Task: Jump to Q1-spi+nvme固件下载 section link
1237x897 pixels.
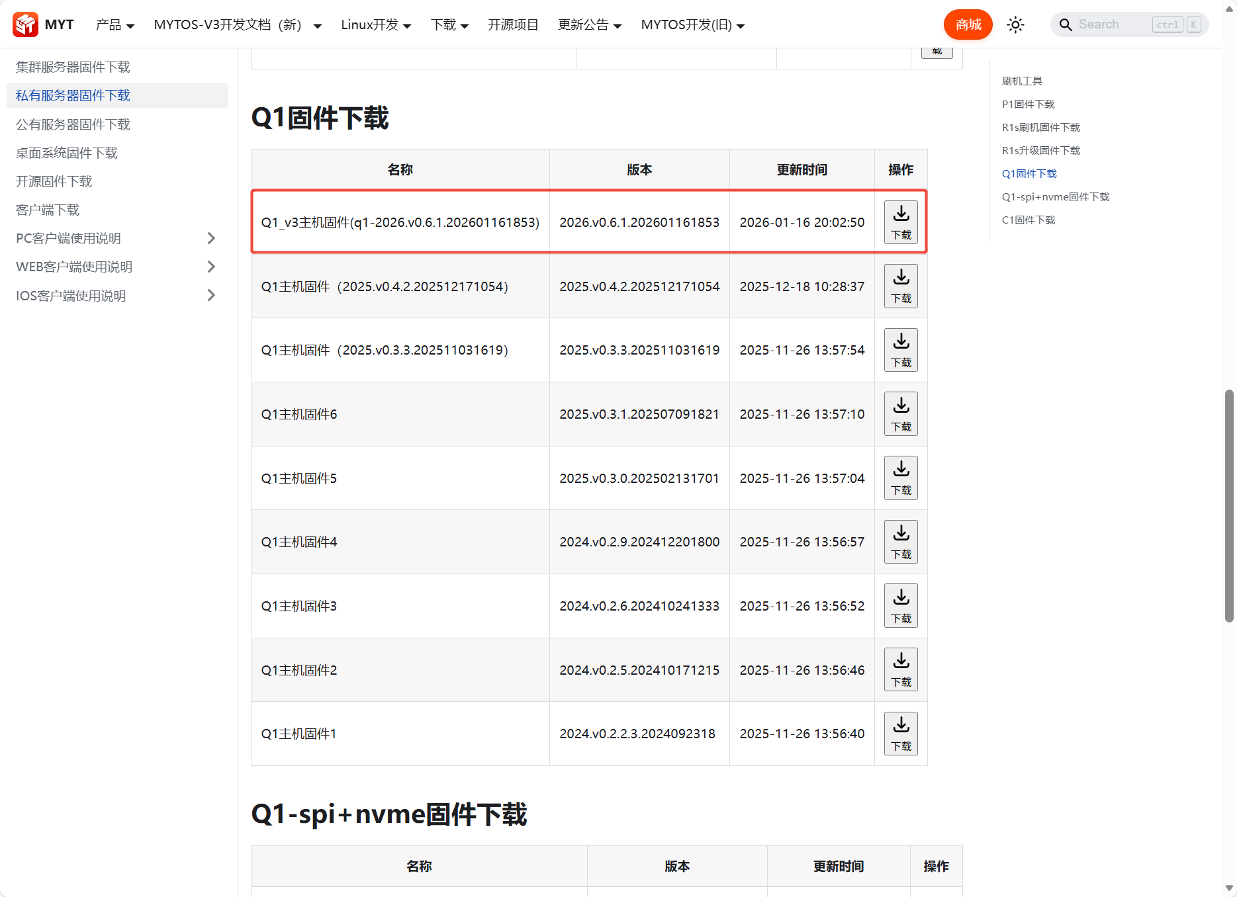Action: point(1055,196)
